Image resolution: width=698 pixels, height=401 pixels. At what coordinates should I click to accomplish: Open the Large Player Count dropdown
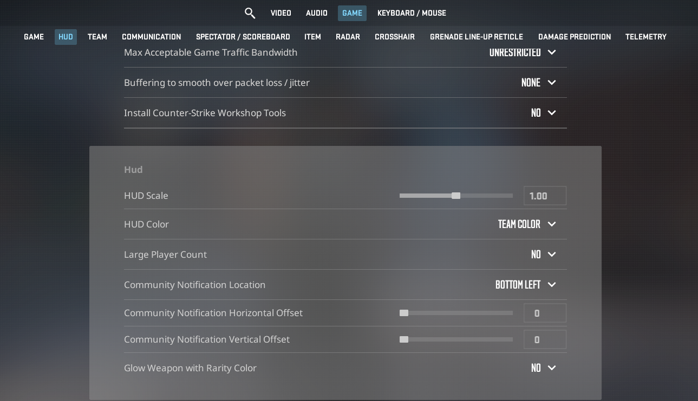pos(551,255)
